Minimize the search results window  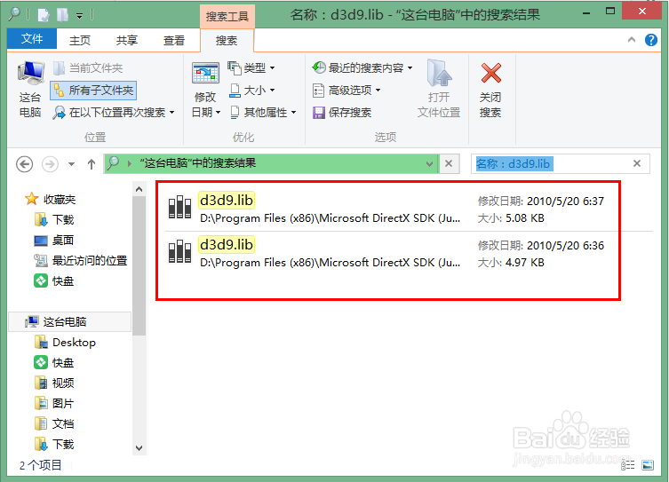click(586, 12)
